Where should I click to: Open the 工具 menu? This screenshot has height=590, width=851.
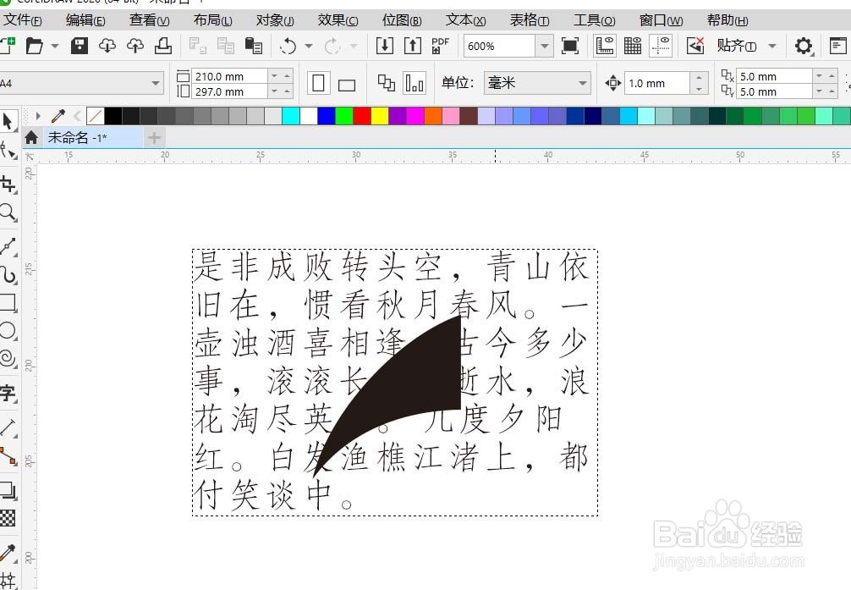(x=595, y=20)
